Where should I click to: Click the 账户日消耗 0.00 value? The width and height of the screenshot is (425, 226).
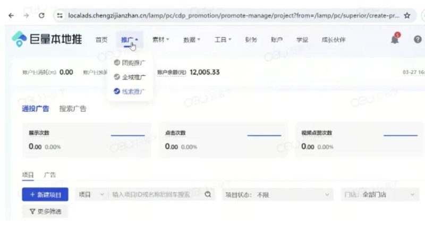(66, 72)
